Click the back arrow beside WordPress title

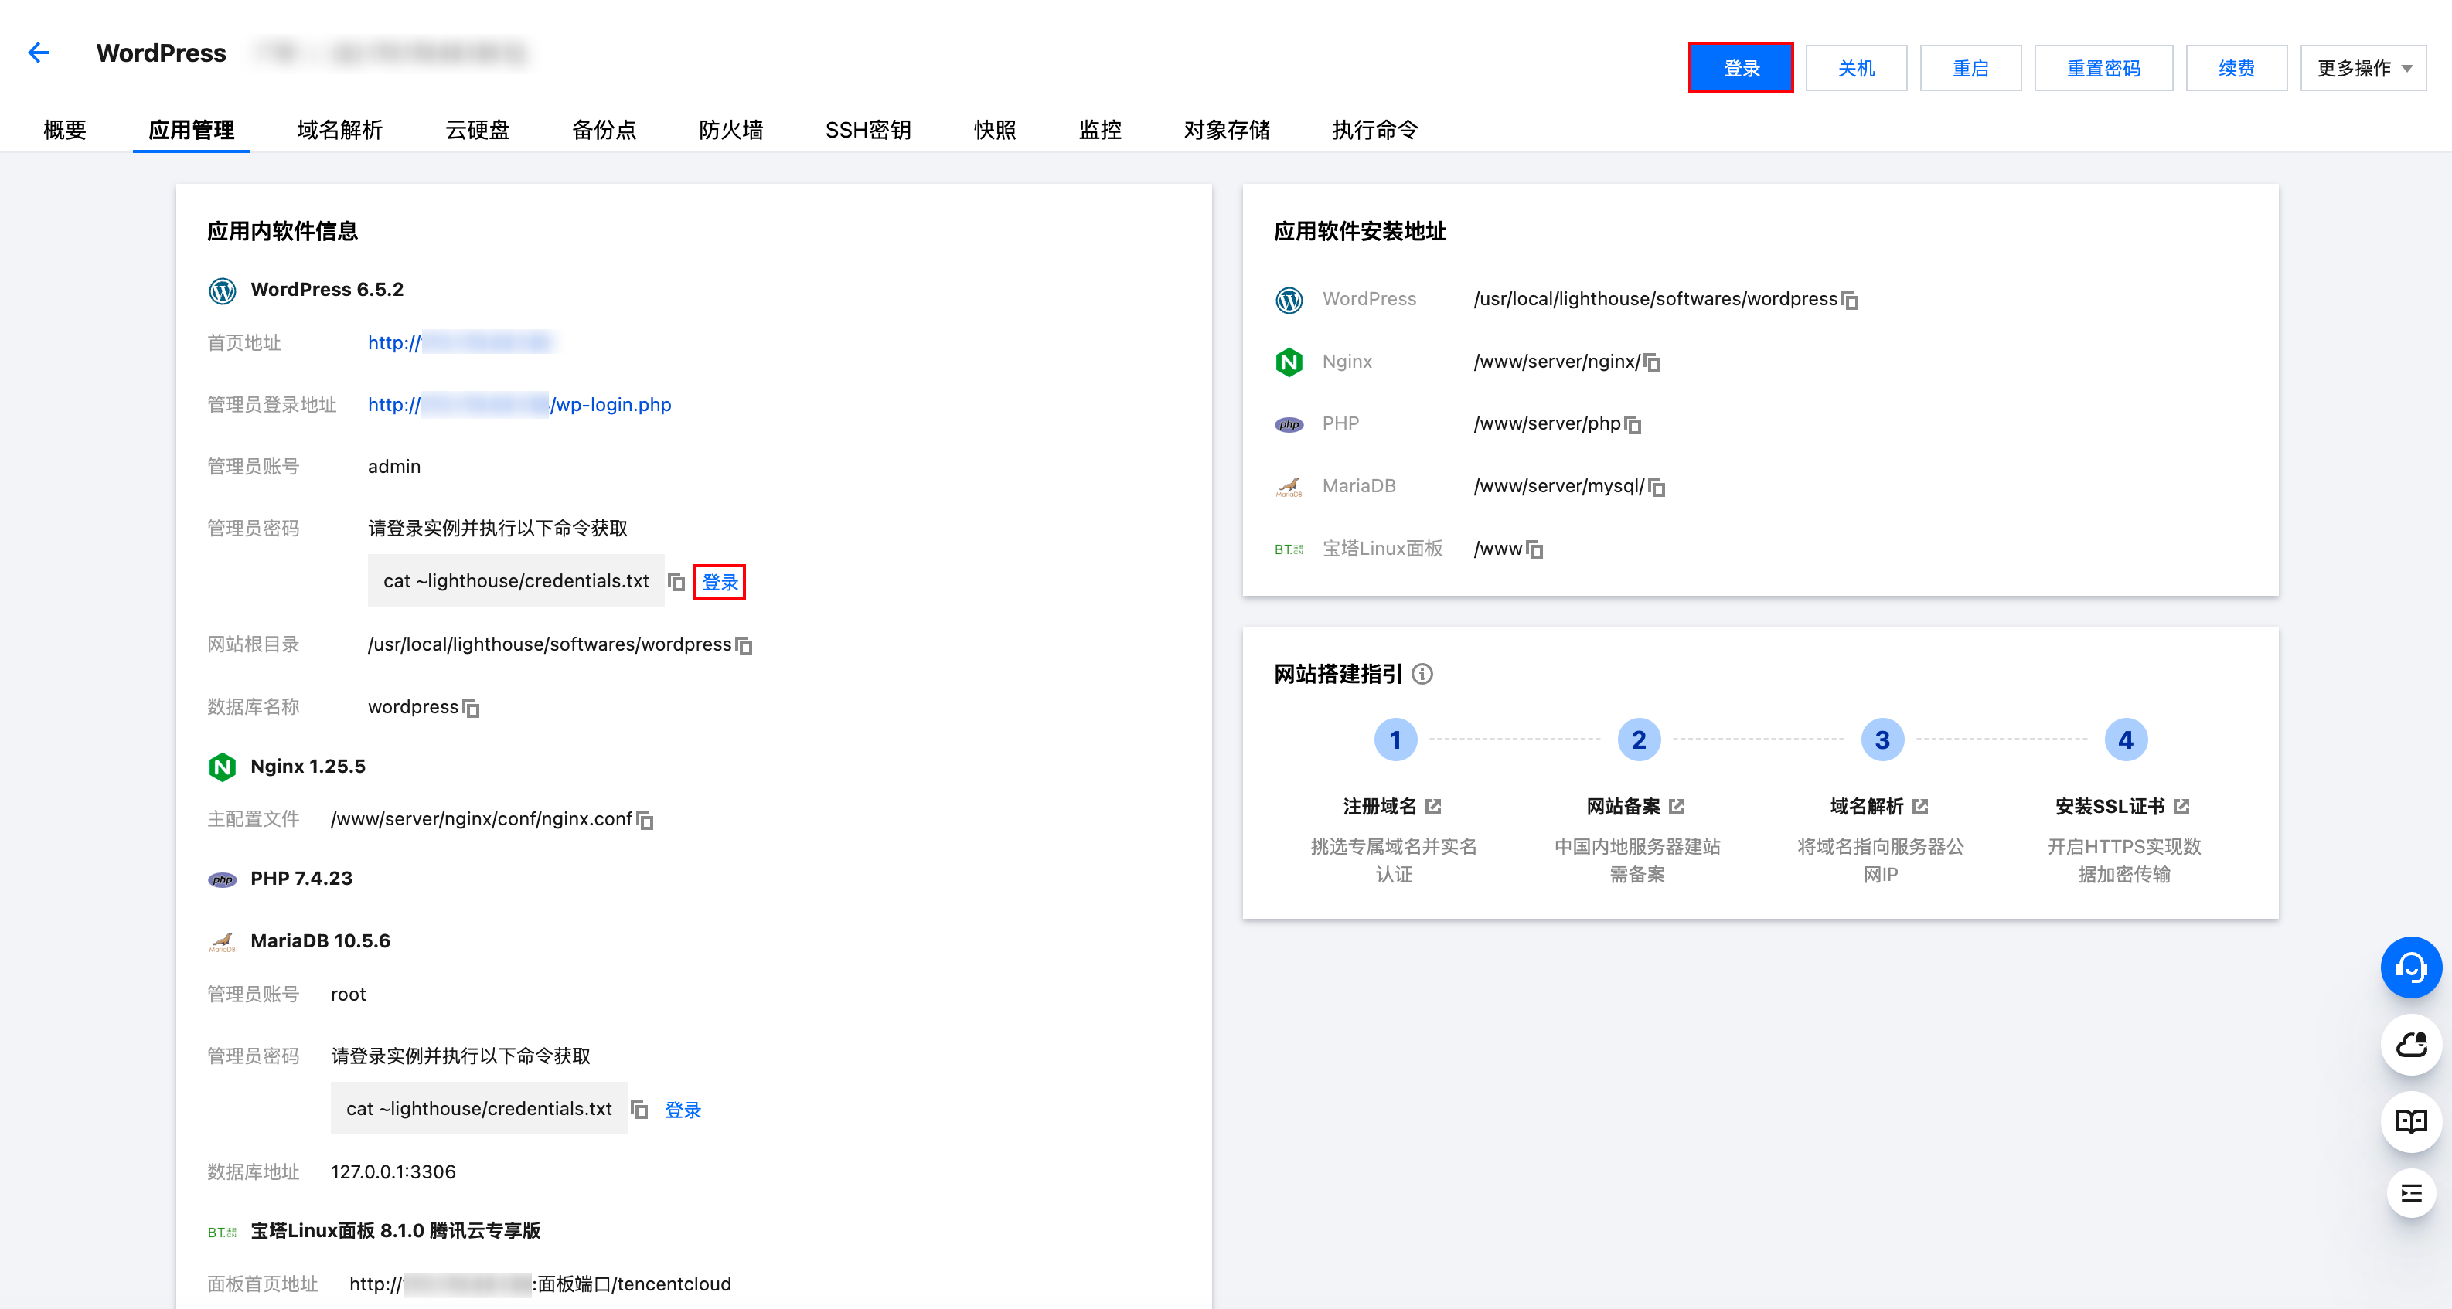[x=39, y=53]
